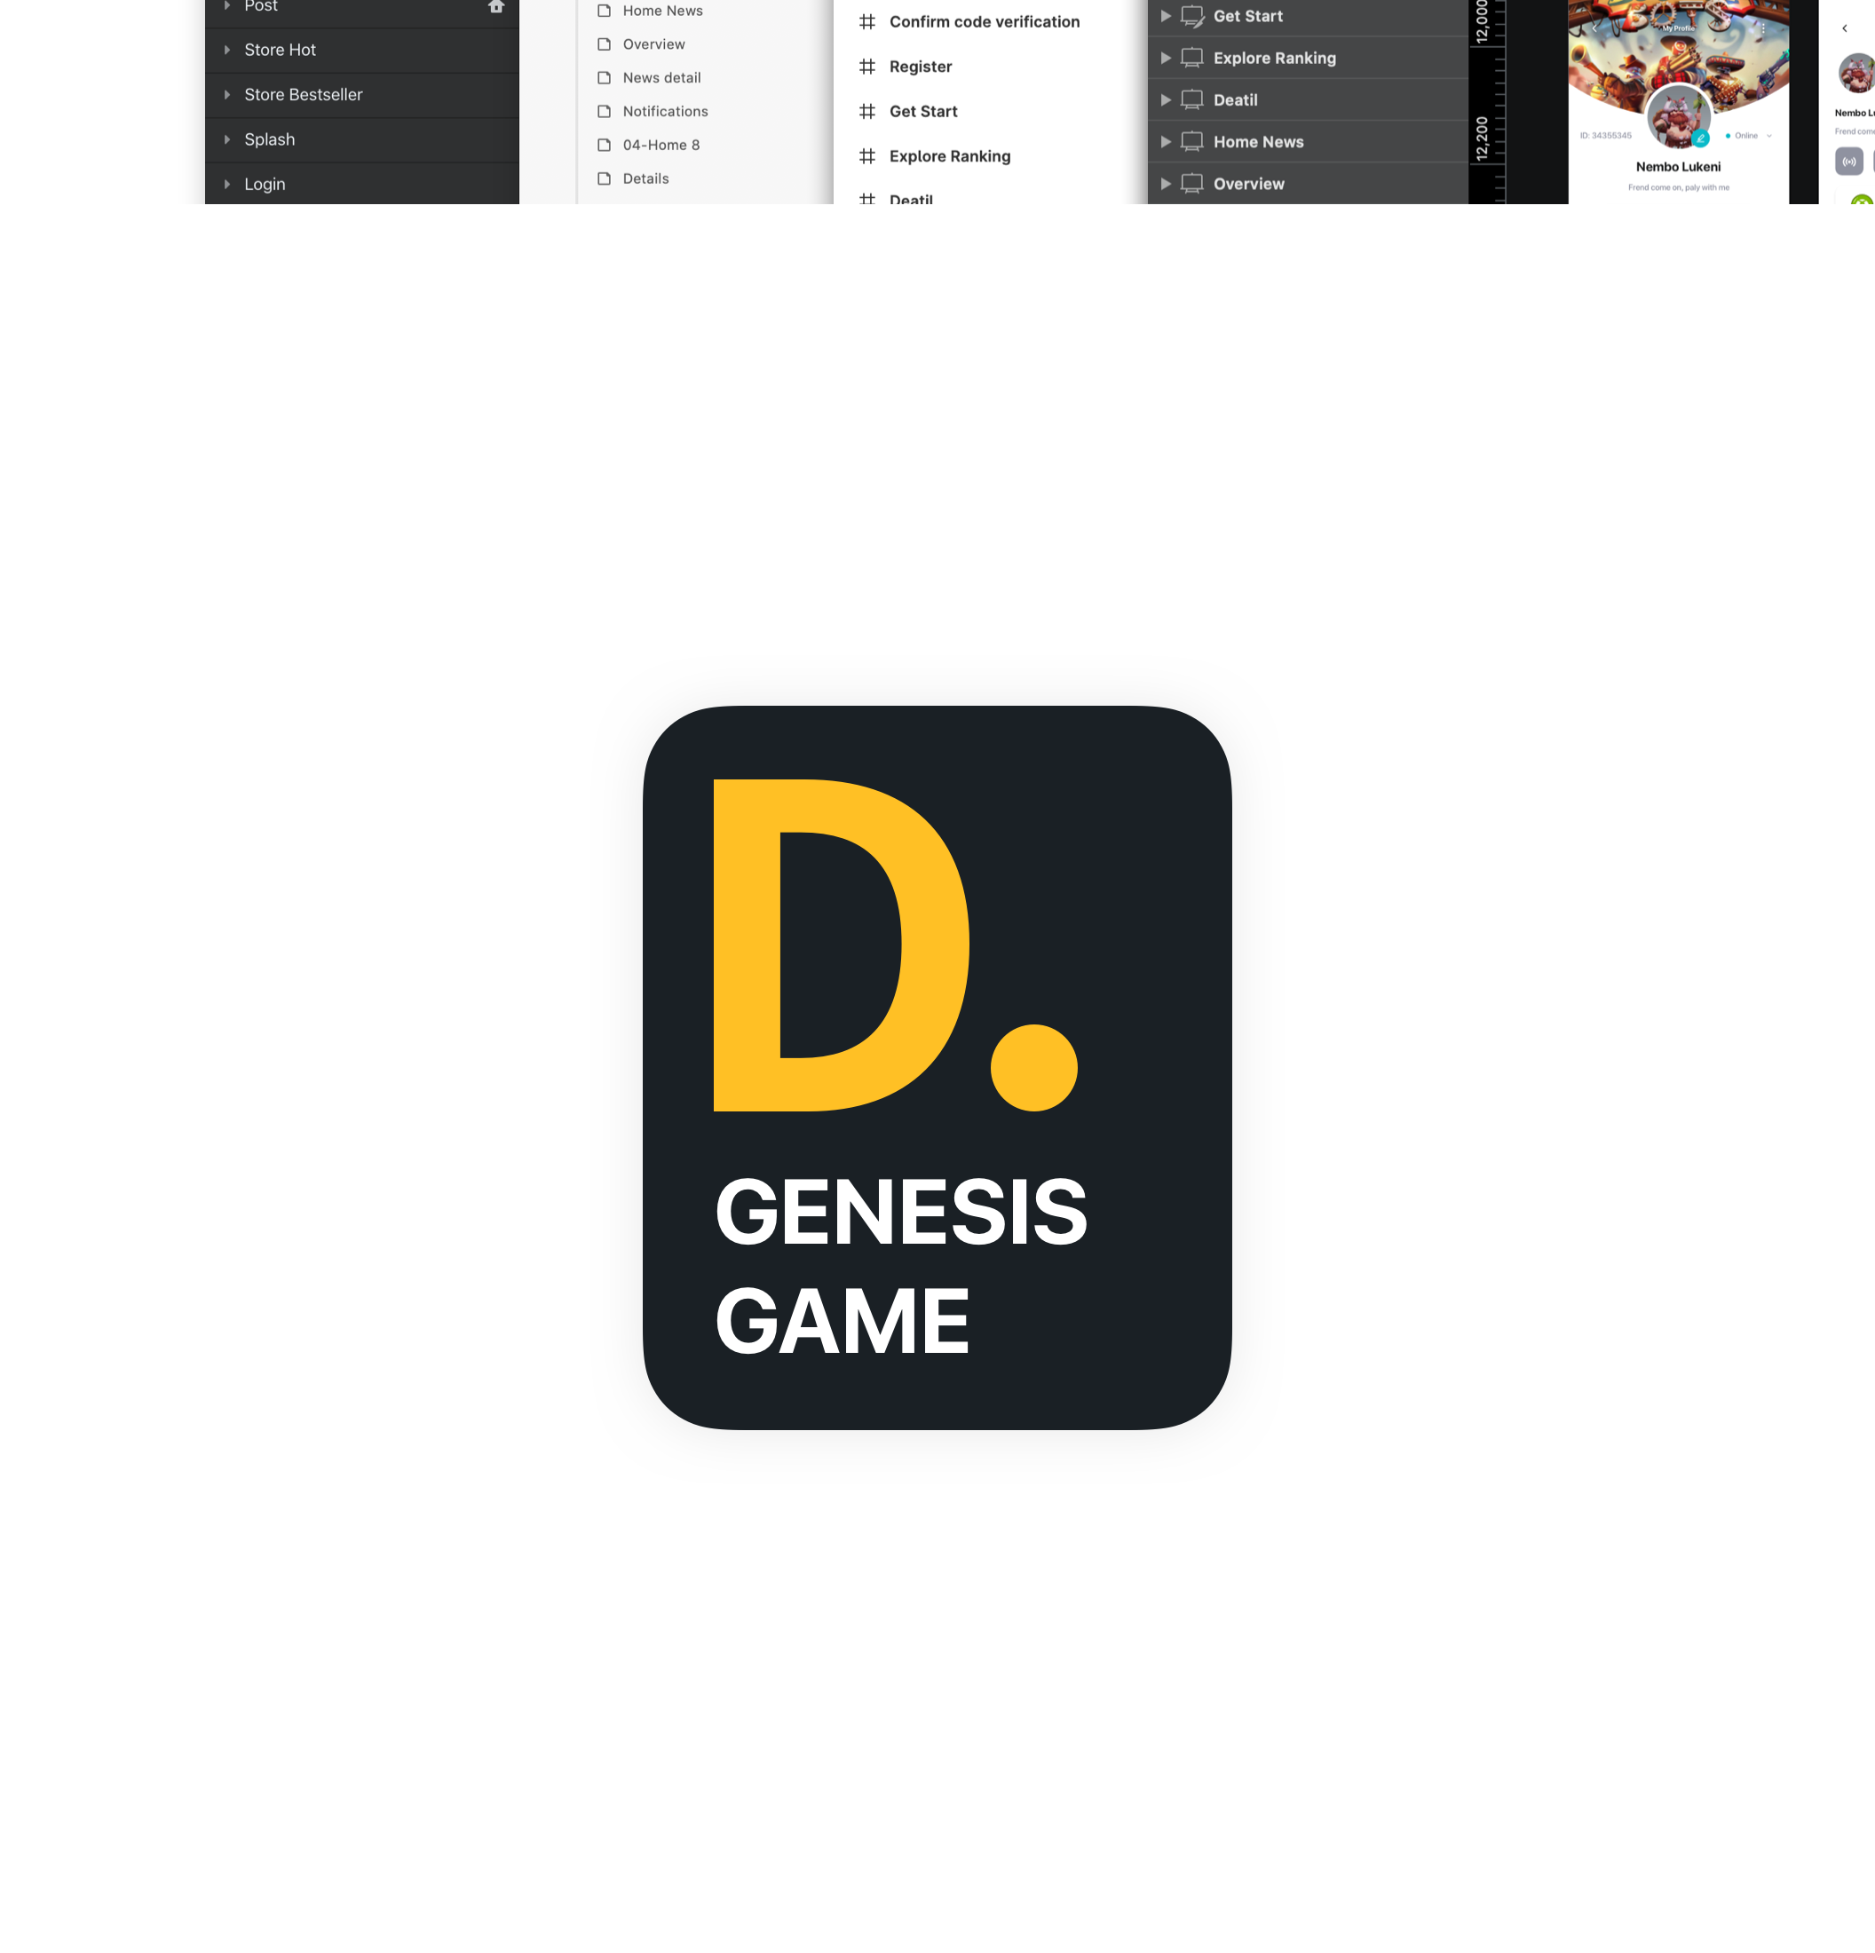Select the Genesis Game app logo icon
1875x1953 pixels.
click(x=937, y=1067)
